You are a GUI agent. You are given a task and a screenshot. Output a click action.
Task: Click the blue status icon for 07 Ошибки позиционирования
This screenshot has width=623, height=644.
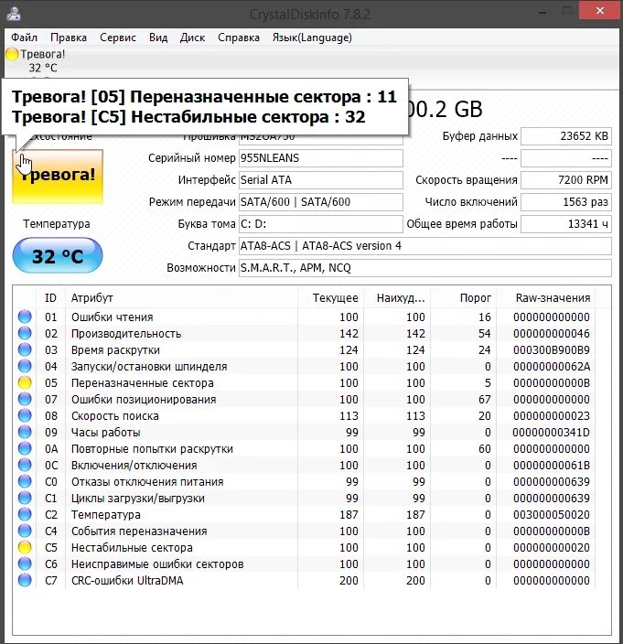(x=25, y=399)
